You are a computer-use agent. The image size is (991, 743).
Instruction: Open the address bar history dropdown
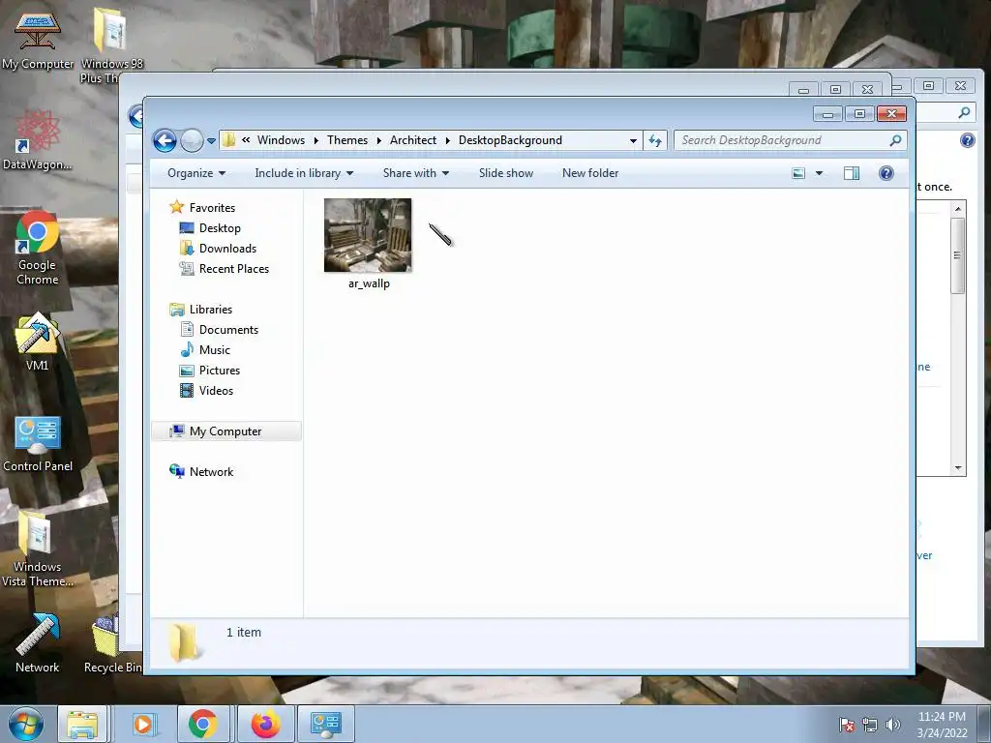click(x=633, y=141)
